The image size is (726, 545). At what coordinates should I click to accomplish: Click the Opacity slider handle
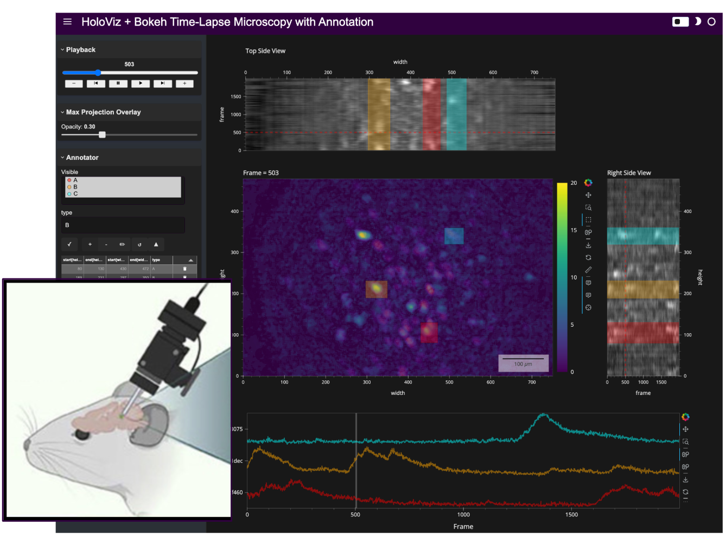(x=102, y=135)
